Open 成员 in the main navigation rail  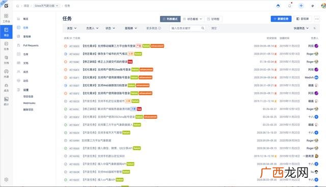(6, 87)
